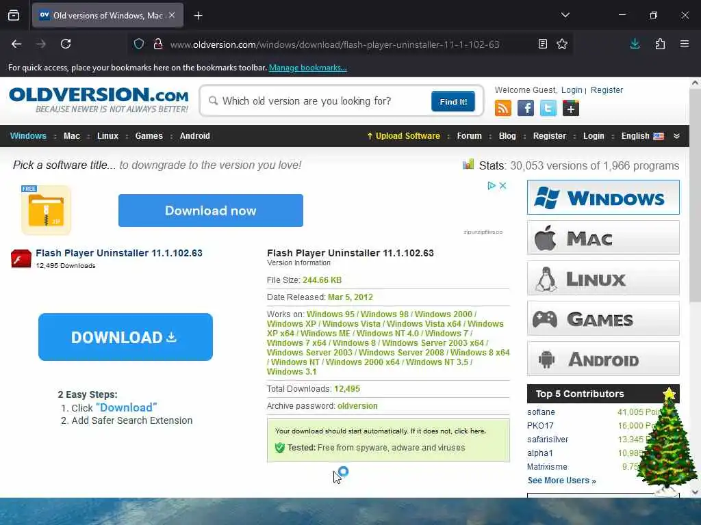The width and height of the screenshot is (701, 525).
Task: Click the stats bar chart icon
Action: pyautogui.click(x=468, y=164)
